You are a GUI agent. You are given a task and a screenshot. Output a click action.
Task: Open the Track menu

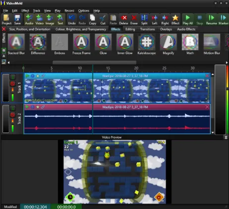tap(37, 10)
